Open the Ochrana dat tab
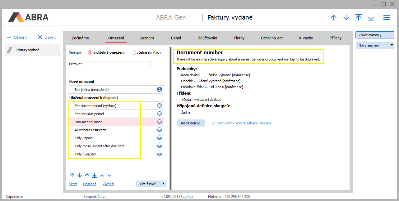The image size is (399, 201). point(272,38)
